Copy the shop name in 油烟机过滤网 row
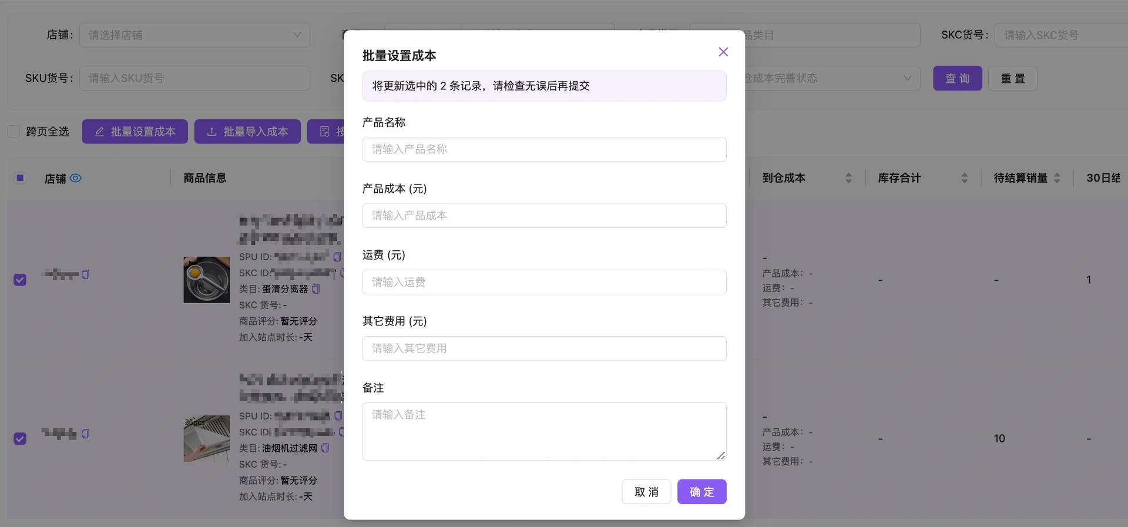Viewport: 1128px width, 527px height. point(86,434)
